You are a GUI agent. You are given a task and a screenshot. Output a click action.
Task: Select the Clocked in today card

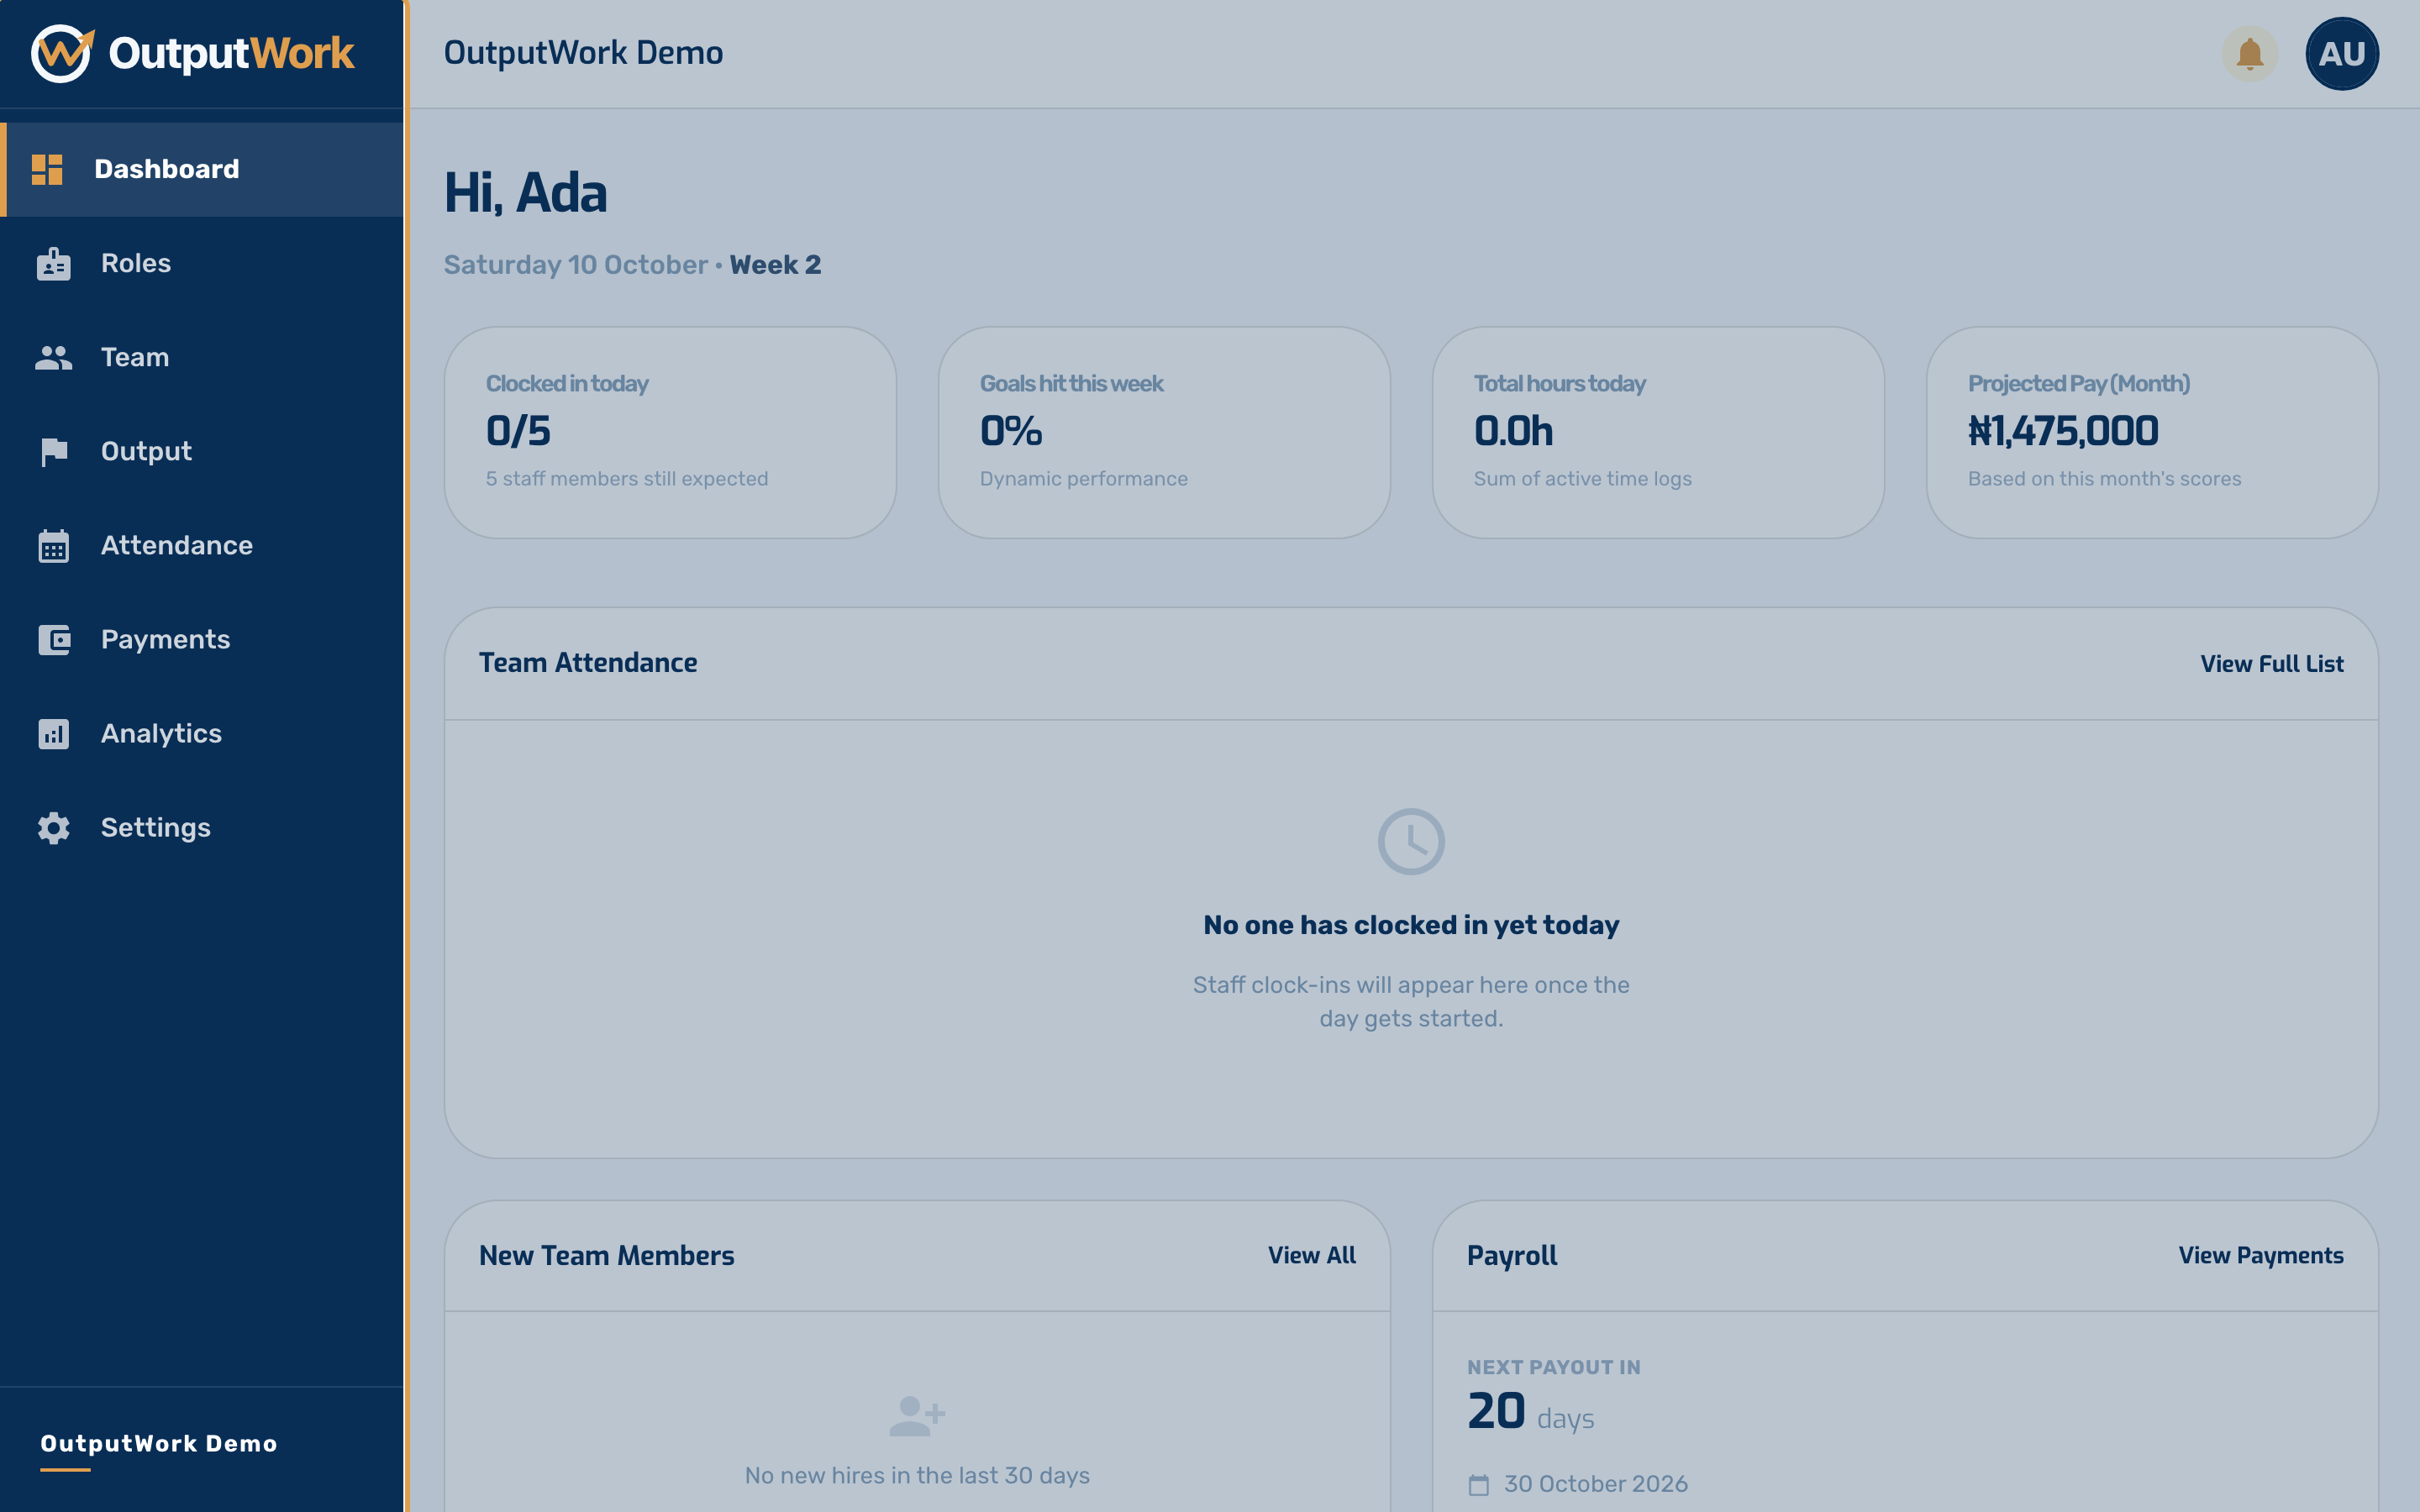coord(670,433)
